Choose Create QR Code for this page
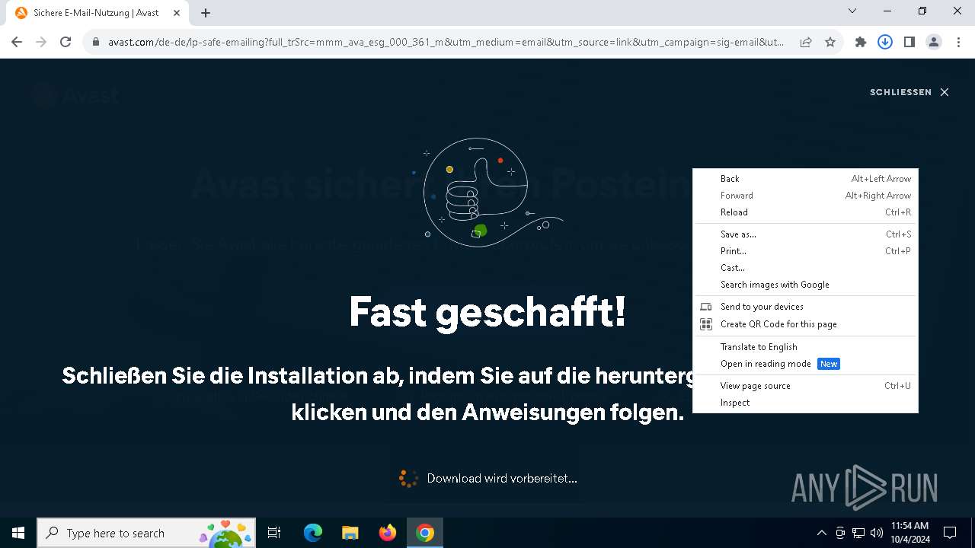 (x=805, y=324)
